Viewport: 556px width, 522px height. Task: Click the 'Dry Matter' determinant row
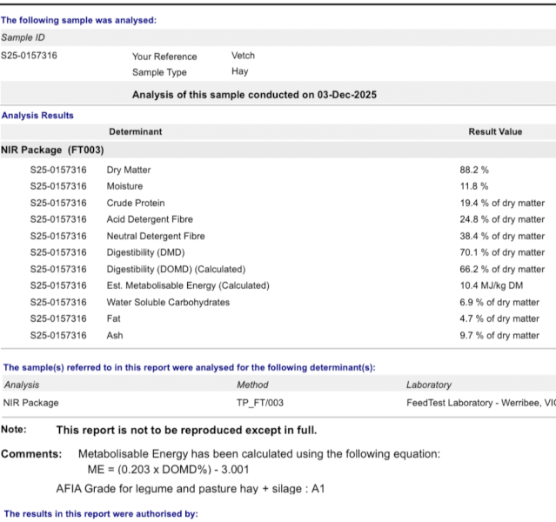click(x=128, y=170)
